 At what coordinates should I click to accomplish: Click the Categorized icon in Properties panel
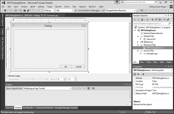[x=135, y=74]
